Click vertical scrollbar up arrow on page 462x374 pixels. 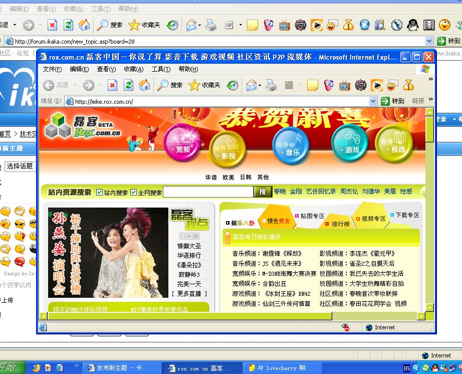(429, 112)
